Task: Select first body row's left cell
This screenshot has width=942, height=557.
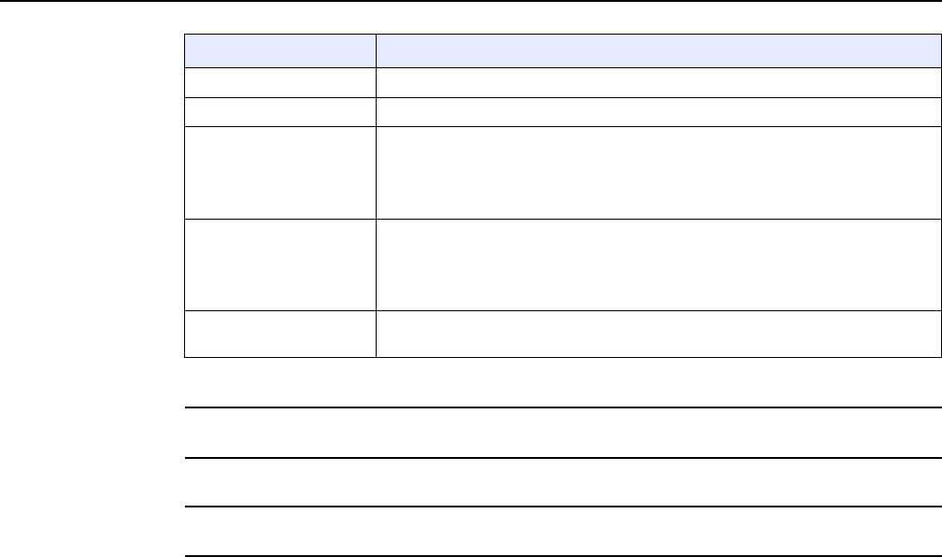Action: point(278,82)
